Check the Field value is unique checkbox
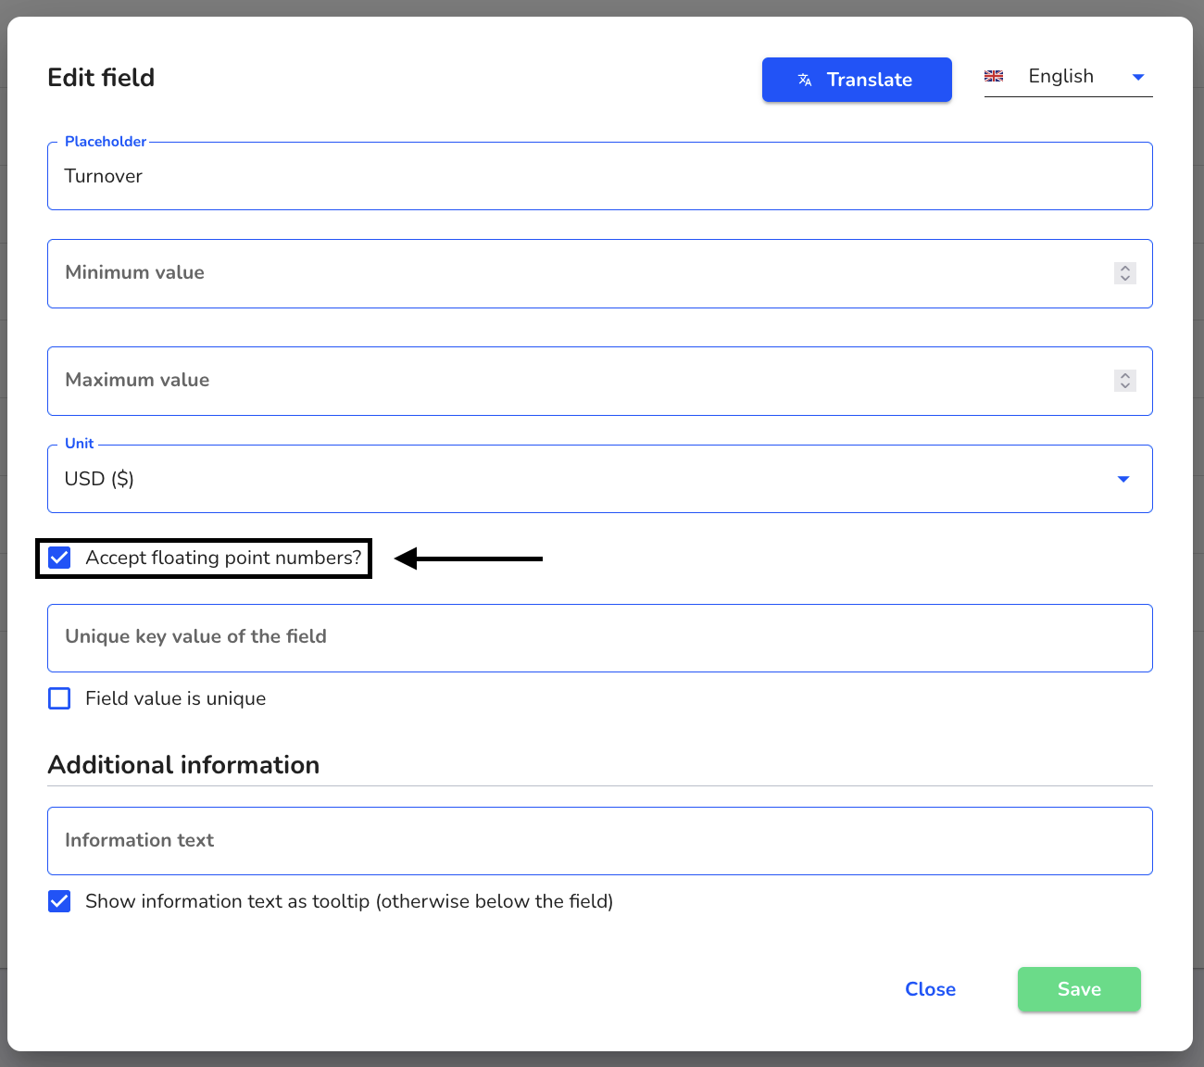 (59, 698)
